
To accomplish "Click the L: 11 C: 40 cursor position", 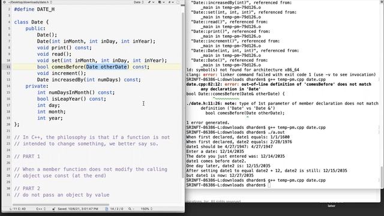I will [17, 209].
